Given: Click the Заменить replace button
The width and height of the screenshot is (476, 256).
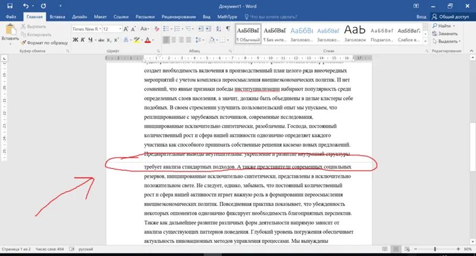Looking at the screenshot, I should (444, 33).
